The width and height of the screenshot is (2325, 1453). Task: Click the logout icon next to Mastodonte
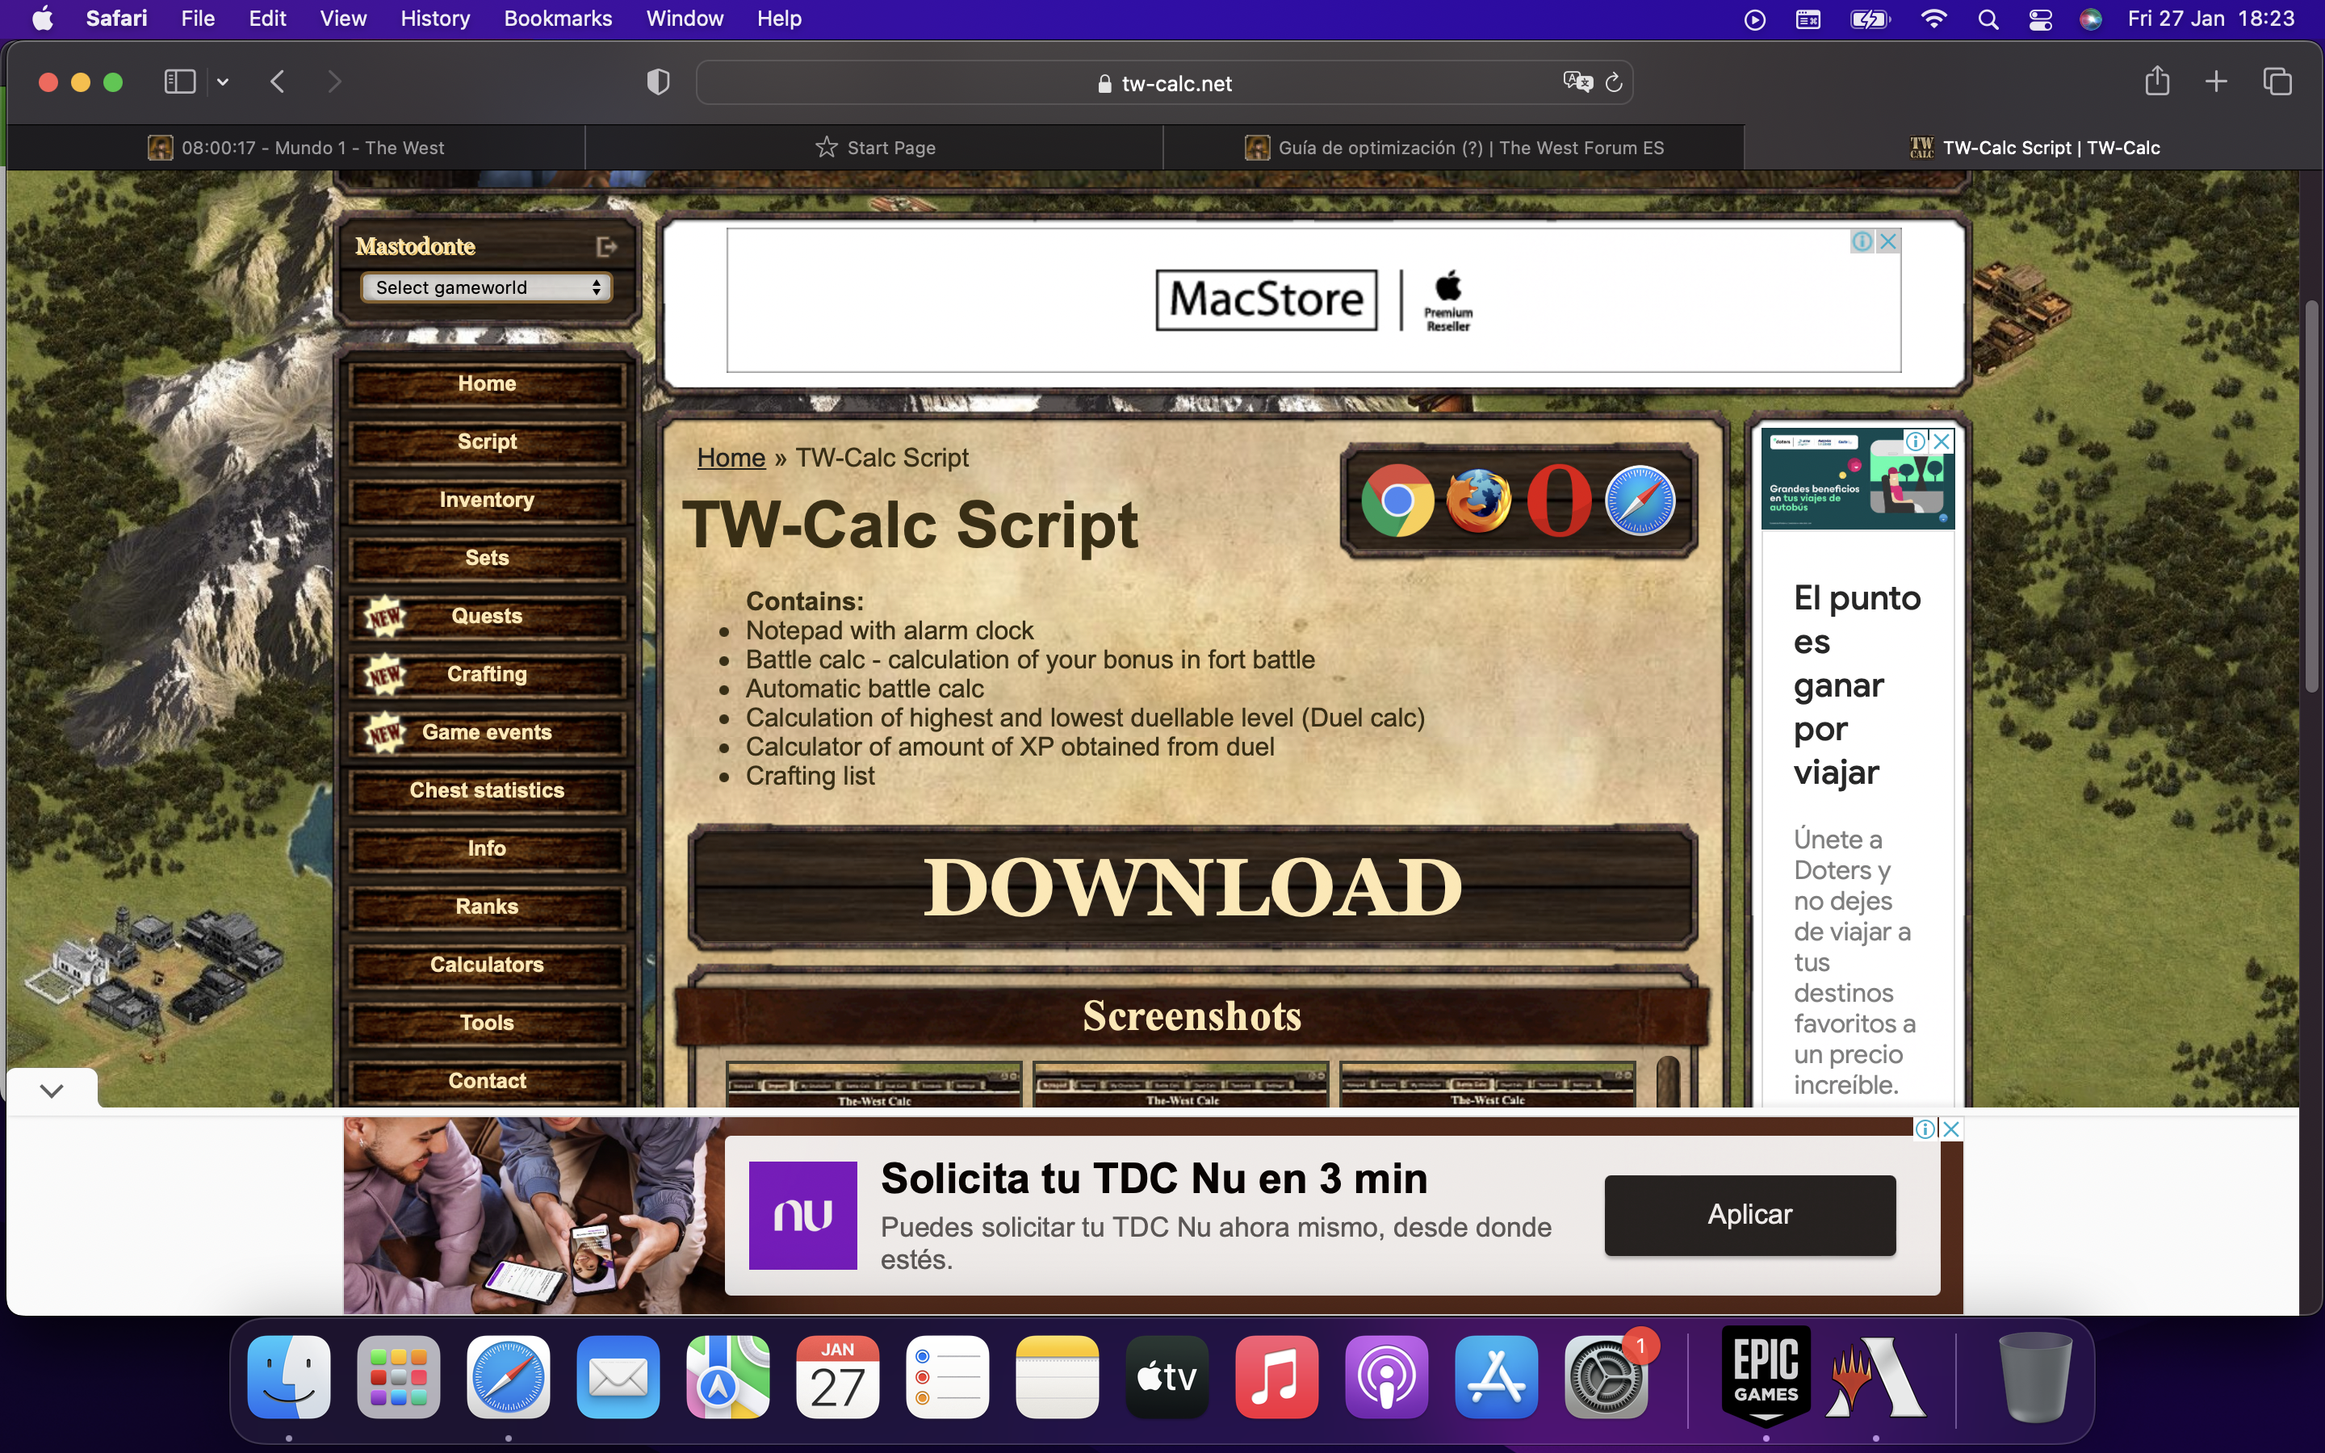point(606,247)
